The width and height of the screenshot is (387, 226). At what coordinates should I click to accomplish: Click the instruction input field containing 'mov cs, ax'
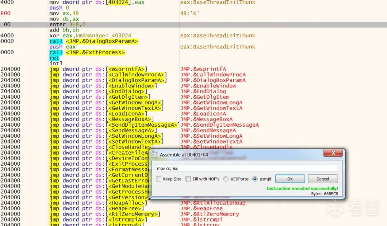click(247, 169)
